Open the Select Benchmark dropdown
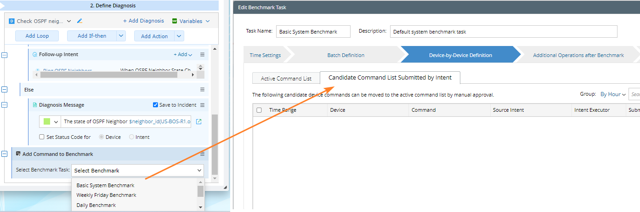Screen dimensions: 640x212 pos(137,171)
